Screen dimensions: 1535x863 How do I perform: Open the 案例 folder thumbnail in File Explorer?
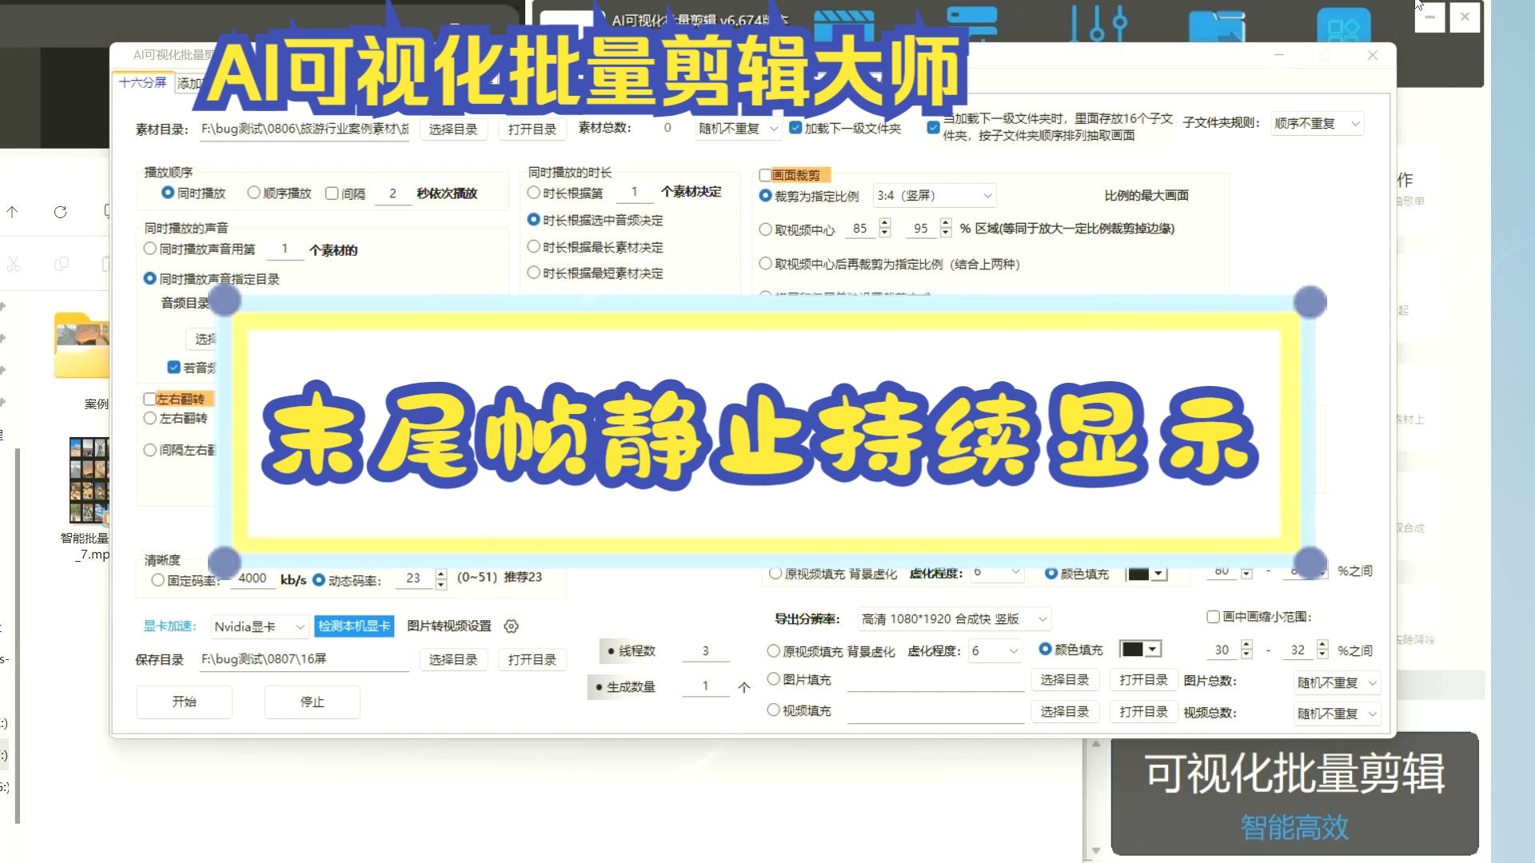click(83, 345)
